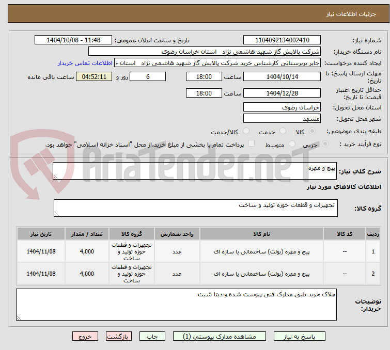Click the resize handle of توضیحات خریدار box
The height and width of the screenshot is (350, 390).
tap(19, 317)
